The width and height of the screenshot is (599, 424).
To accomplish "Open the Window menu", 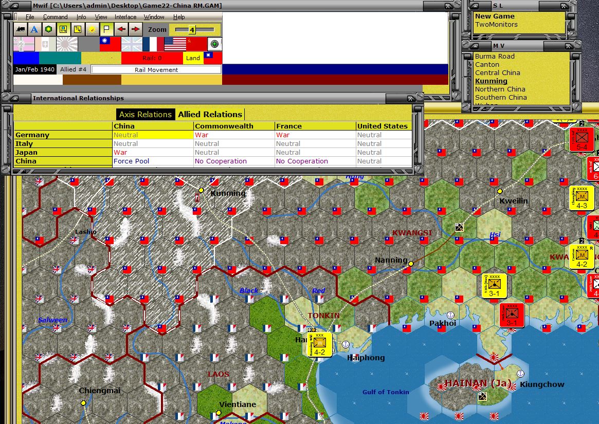I will (x=154, y=17).
